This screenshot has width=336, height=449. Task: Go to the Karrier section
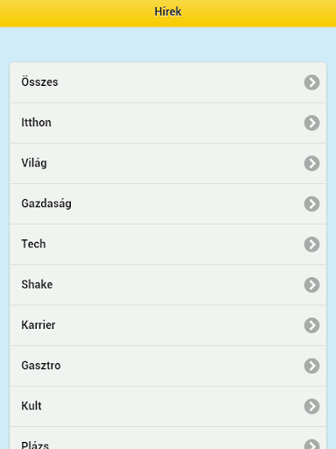(x=168, y=325)
